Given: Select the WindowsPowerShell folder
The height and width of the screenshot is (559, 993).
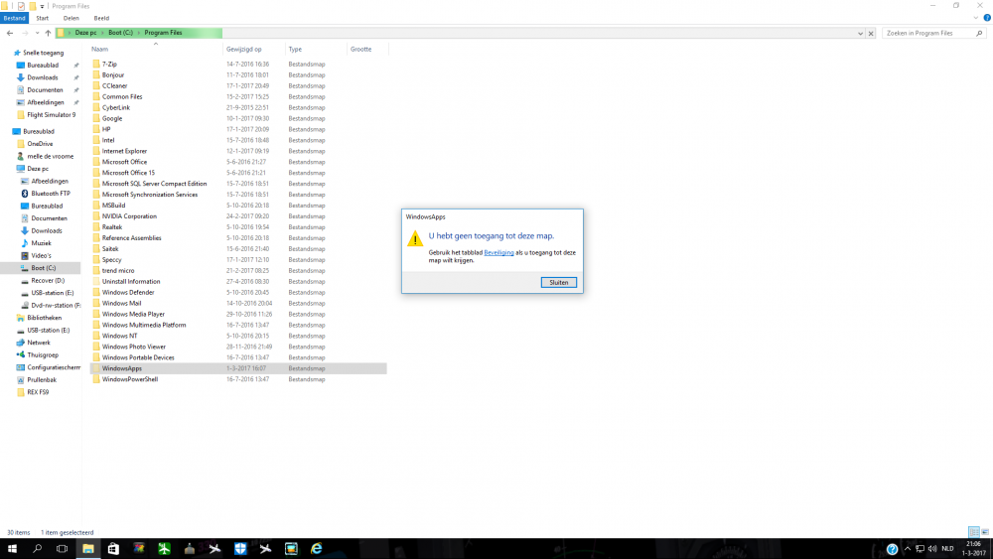Looking at the screenshot, I should click(130, 379).
